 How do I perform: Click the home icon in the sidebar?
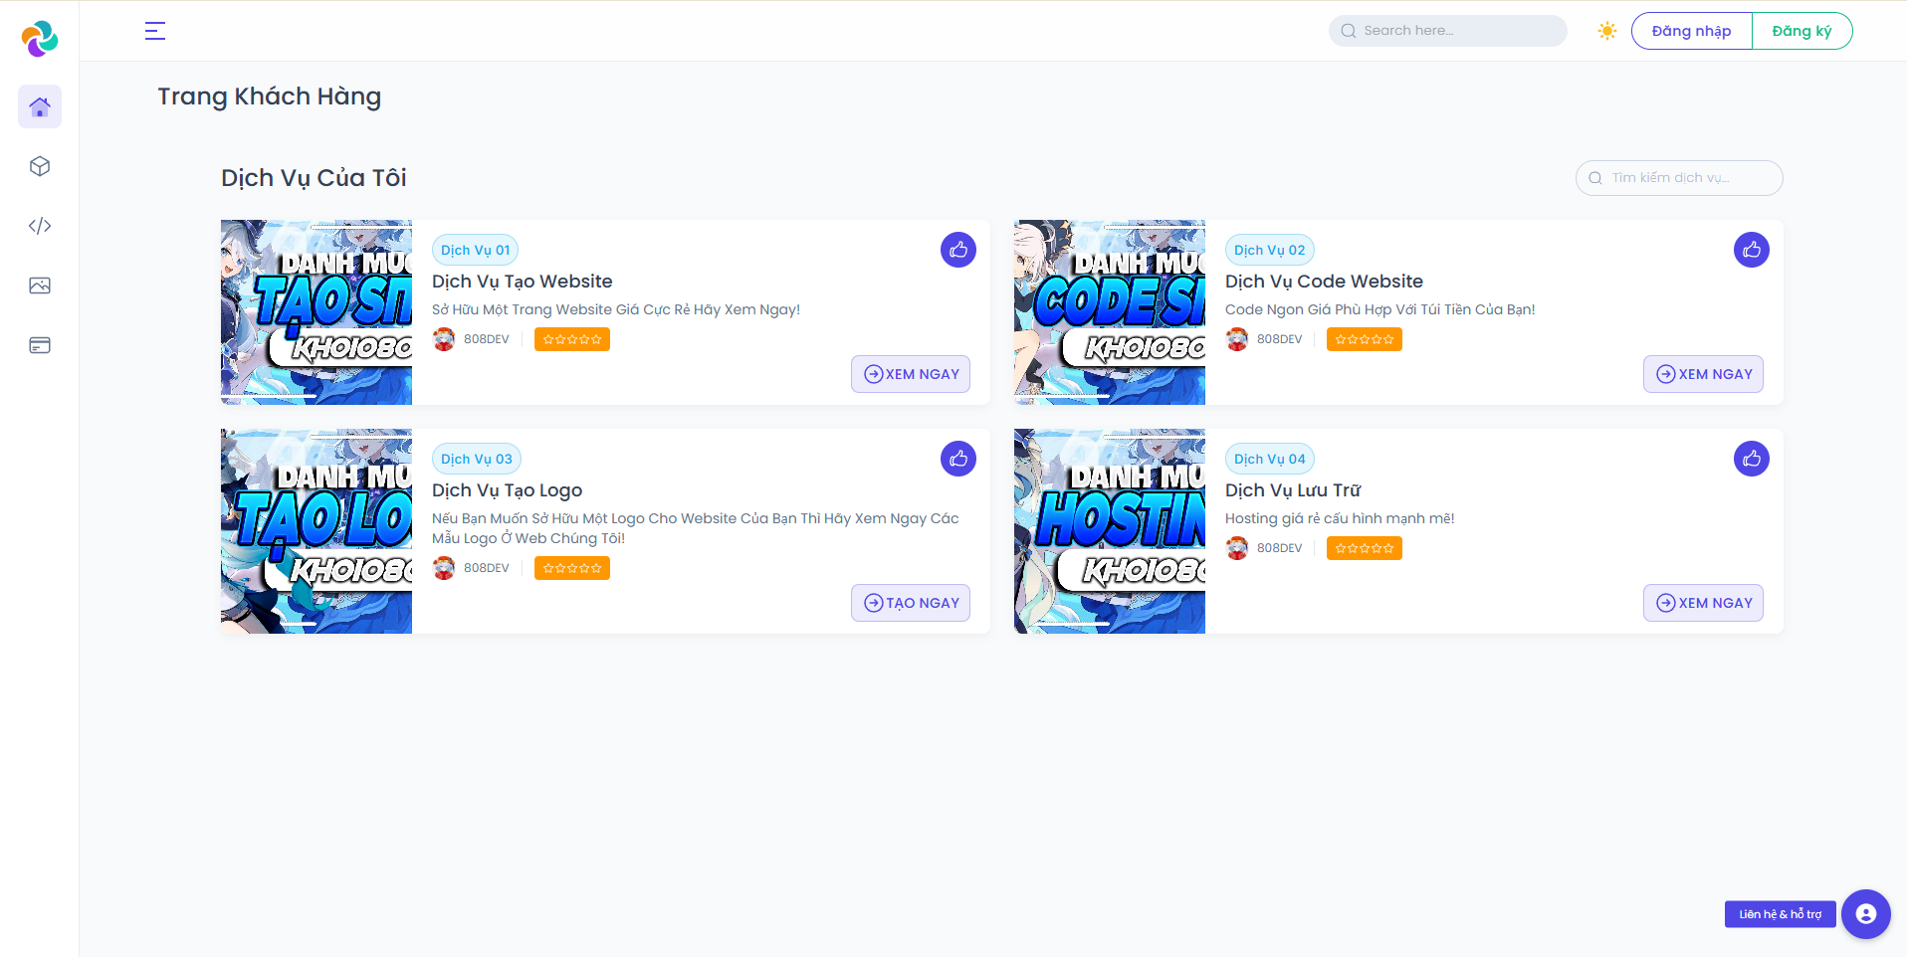pos(40,106)
